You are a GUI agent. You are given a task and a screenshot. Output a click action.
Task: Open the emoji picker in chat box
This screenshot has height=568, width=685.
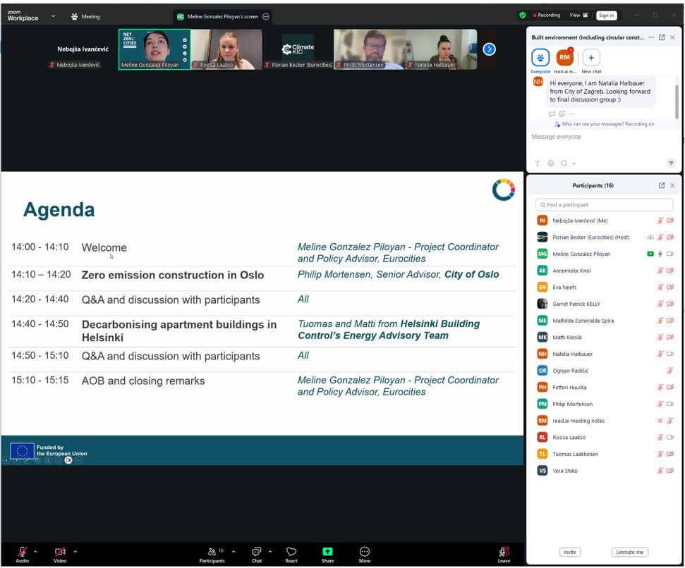551,163
